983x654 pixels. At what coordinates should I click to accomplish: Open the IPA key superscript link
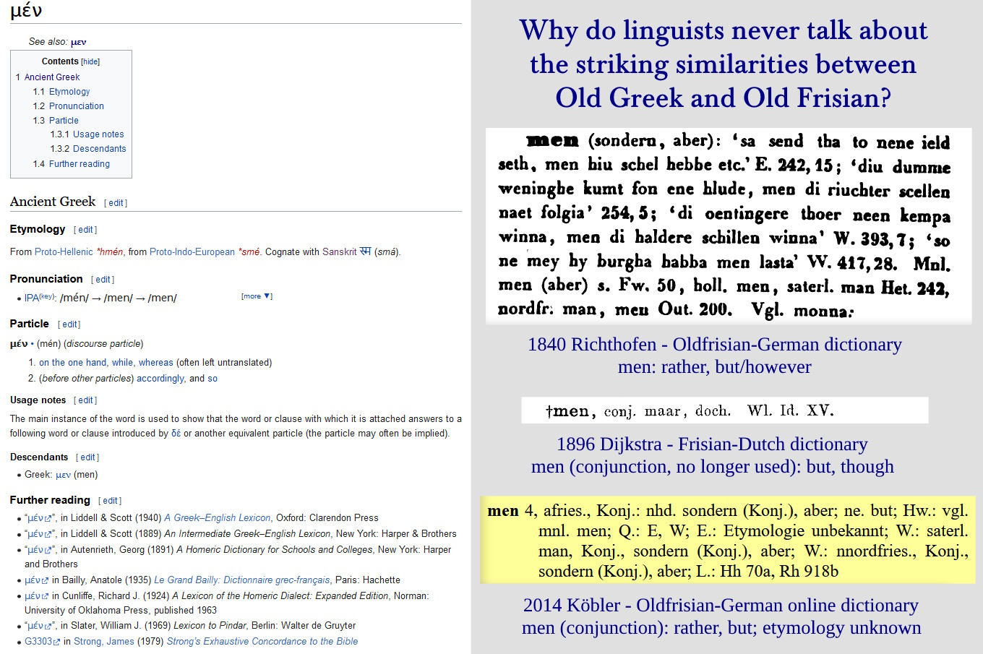(x=46, y=296)
